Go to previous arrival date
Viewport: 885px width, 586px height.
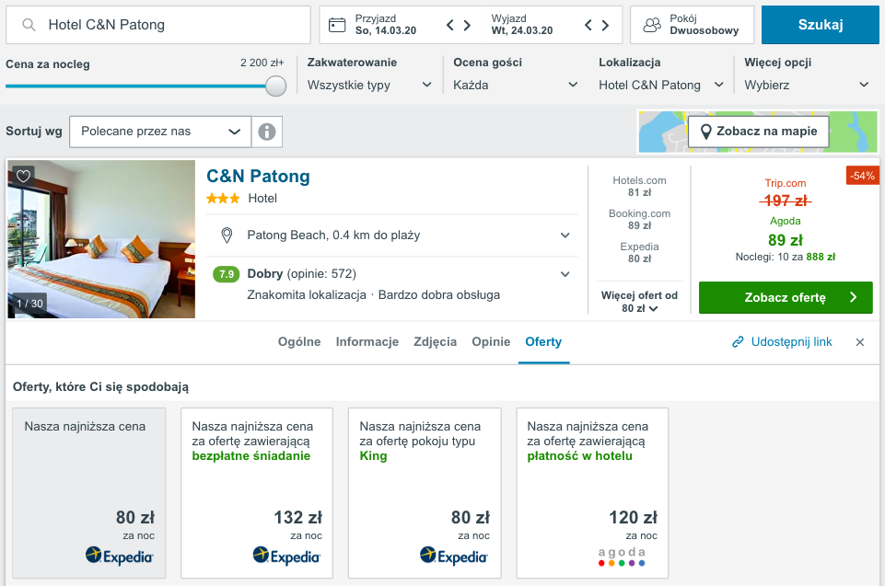pyautogui.click(x=449, y=25)
